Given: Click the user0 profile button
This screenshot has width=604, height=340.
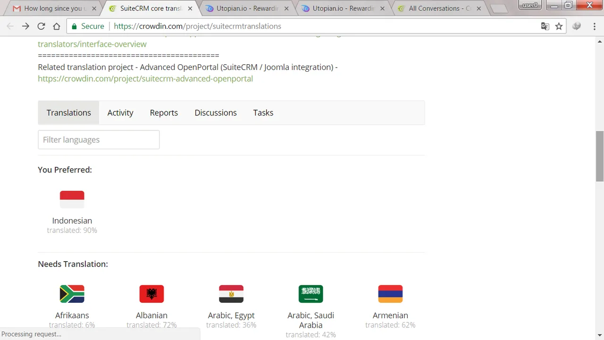Looking at the screenshot, I should point(530,5).
